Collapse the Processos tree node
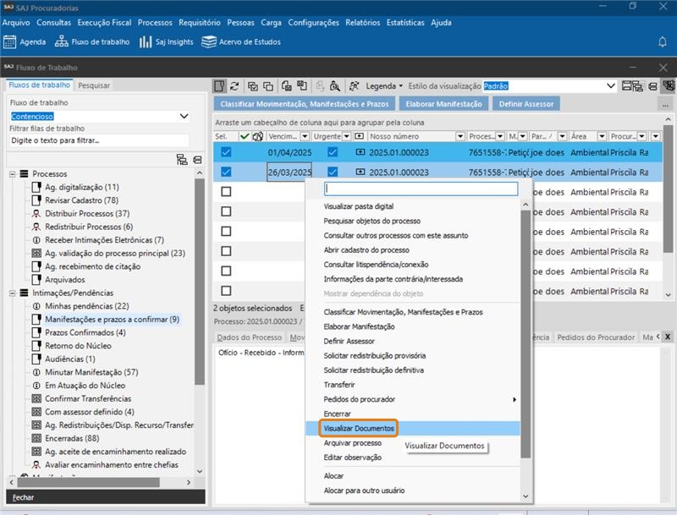Image resolution: width=677 pixels, height=515 pixels. [x=13, y=174]
